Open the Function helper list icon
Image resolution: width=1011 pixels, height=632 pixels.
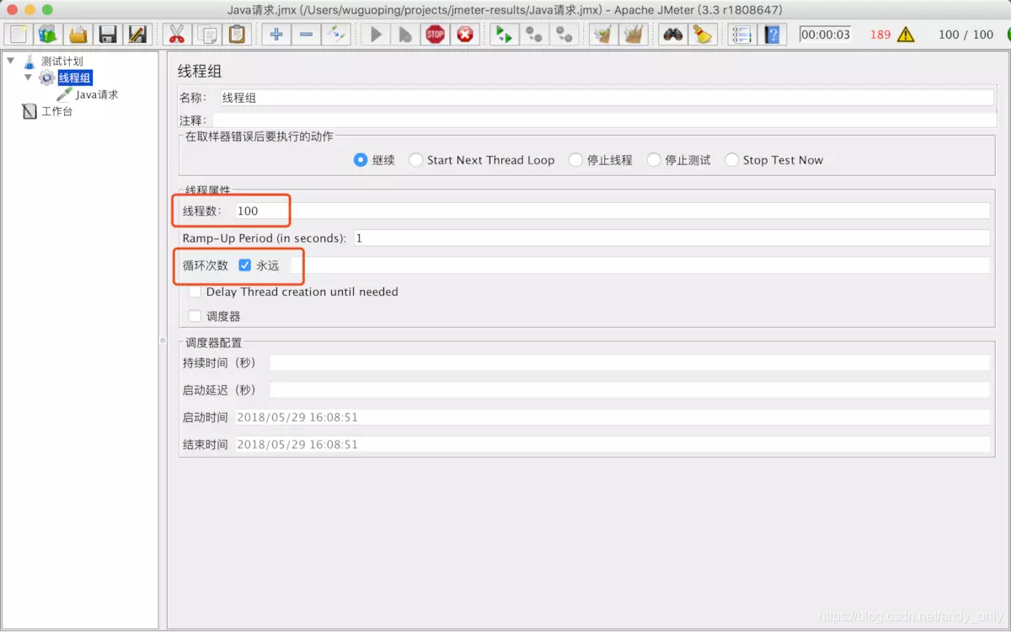742,35
